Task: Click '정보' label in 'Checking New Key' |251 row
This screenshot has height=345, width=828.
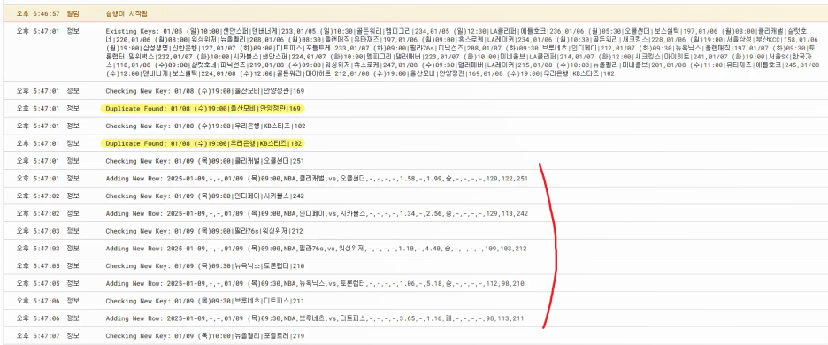Action: pos(73,161)
